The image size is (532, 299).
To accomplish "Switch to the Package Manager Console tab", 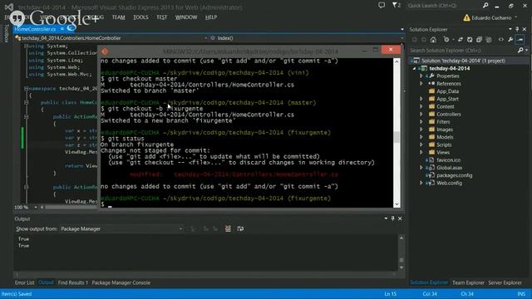I will [x=121, y=282].
